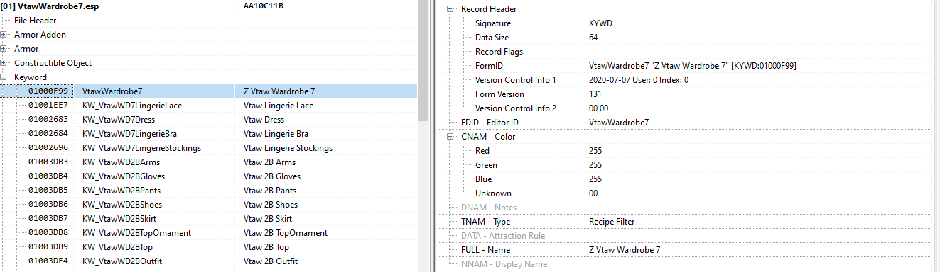The width and height of the screenshot is (940, 272).
Task: Select the KW_VtawWD7LingerieLace record
Action: [x=208, y=106]
